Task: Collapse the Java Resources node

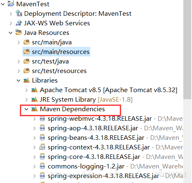Action: pyautogui.click(x=11, y=33)
